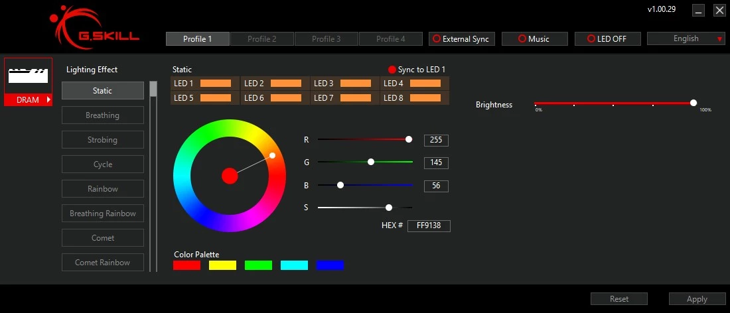The image size is (730, 313).
Task: Click the B value field showing 56
Action: pos(436,186)
